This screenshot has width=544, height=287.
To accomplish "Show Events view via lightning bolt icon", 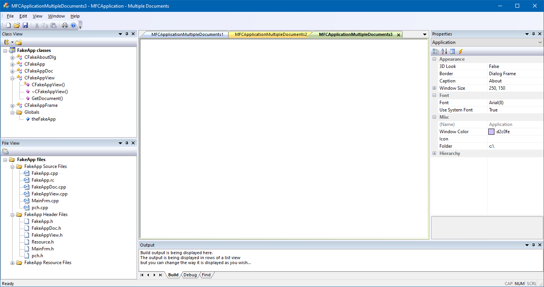I will click(461, 51).
